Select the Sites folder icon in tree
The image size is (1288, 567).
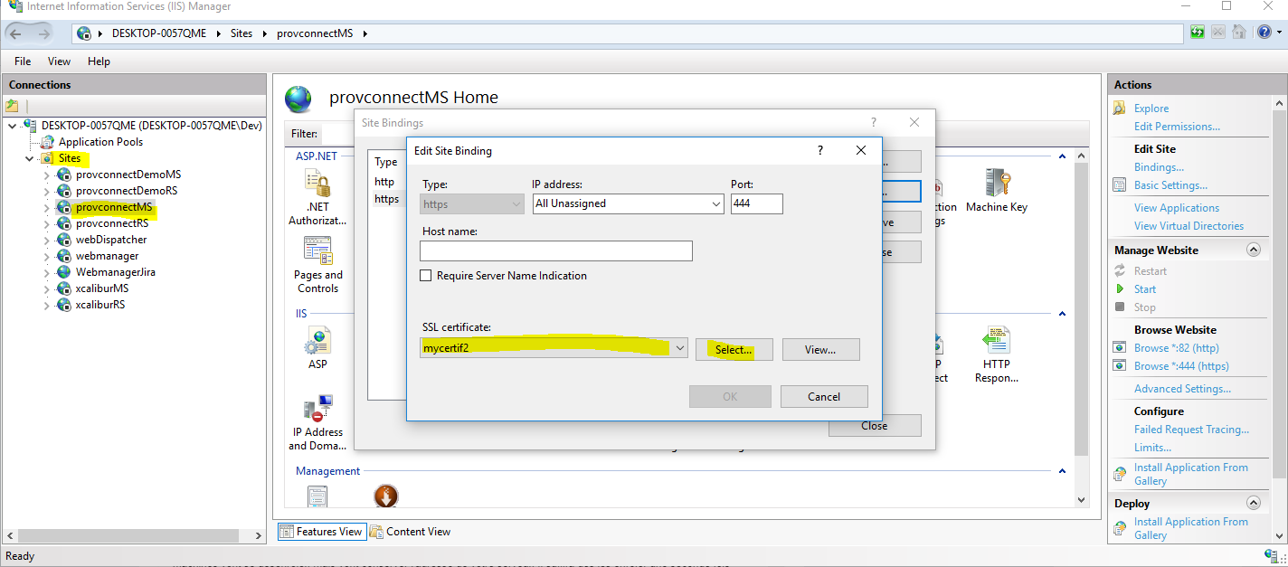coord(47,158)
